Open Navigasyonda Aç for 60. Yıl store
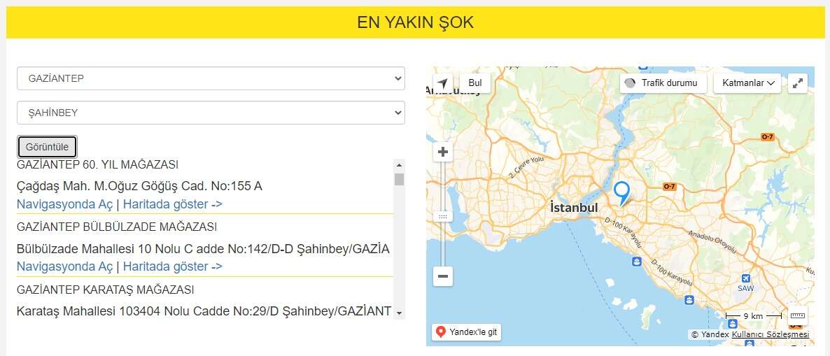This screenshot has height=356, width=830. click(x=65, y=204)
